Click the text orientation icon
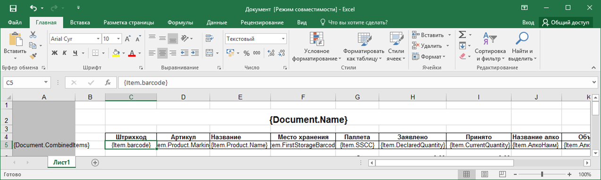Viewport: 601px width, 180px height. click(x=185, y=39)
